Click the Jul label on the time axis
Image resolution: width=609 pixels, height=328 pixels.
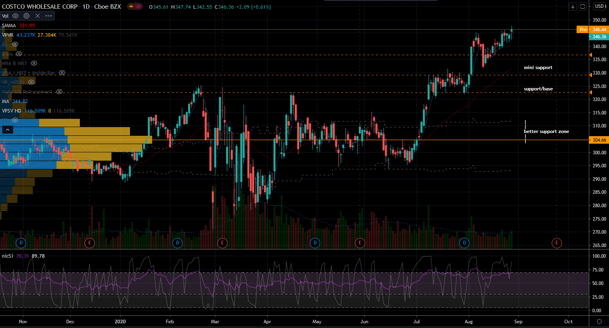417,321
